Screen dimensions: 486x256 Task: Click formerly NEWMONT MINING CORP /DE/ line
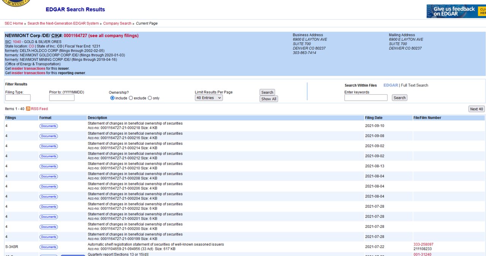point(61,60)
